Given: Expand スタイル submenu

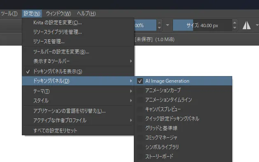Looking at the screenshot, I should point(78,100).
